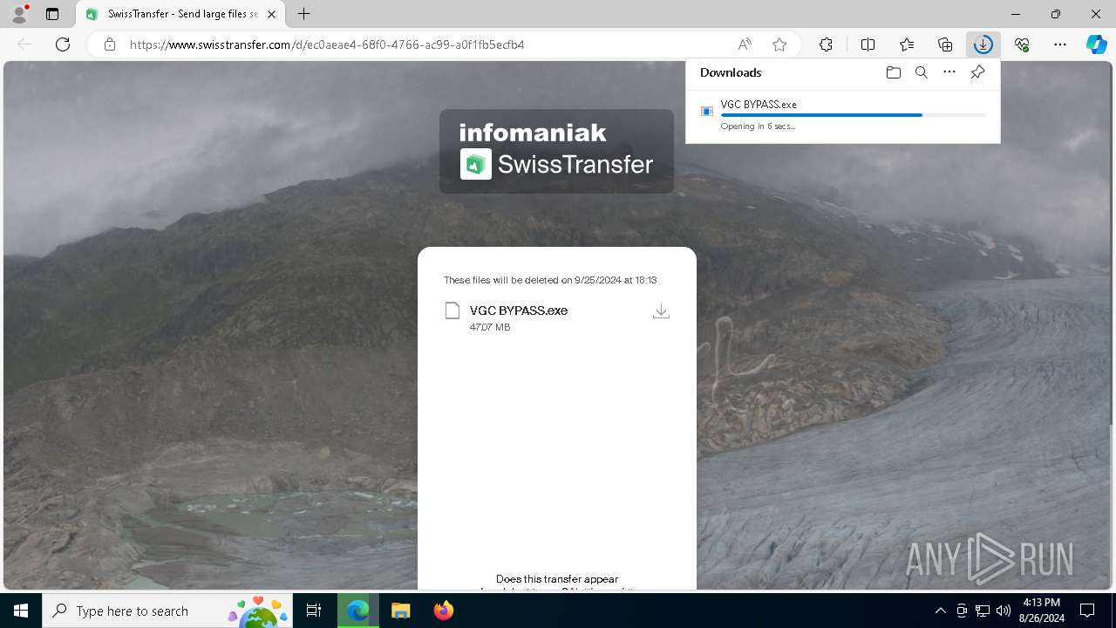Image resolution: width=1116 pixels, height=628 pixels.
Task: Click the Type here to search box
Action: [167, 611]
